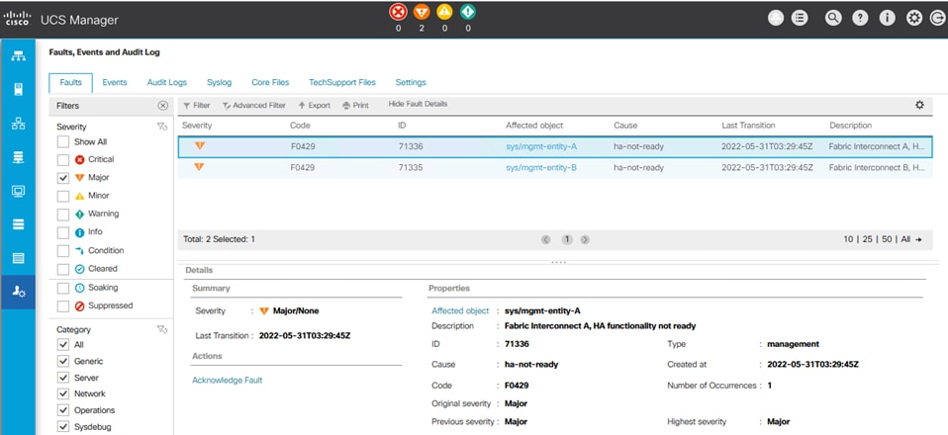Open the Chassis list sidebar icon

(19, 259)
